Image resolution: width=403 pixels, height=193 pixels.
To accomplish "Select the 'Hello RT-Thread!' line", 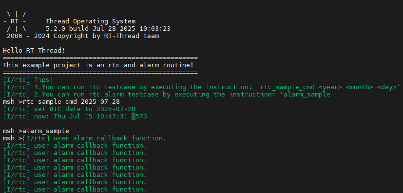I will tap(34, 51).
